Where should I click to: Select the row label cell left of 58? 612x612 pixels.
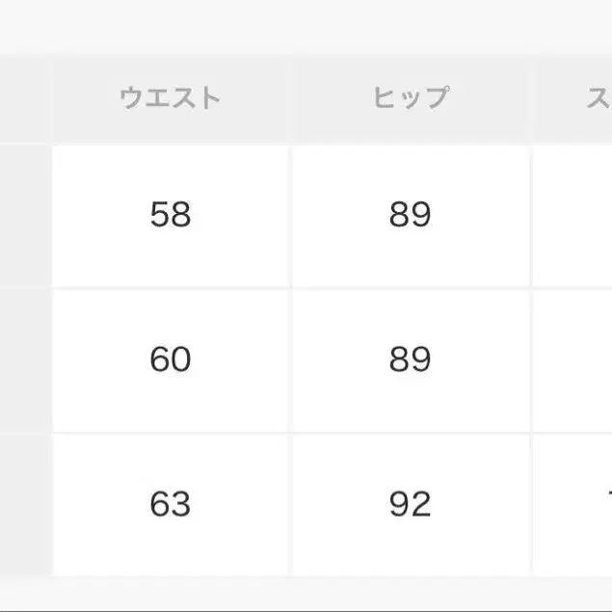tap(23, 215)
